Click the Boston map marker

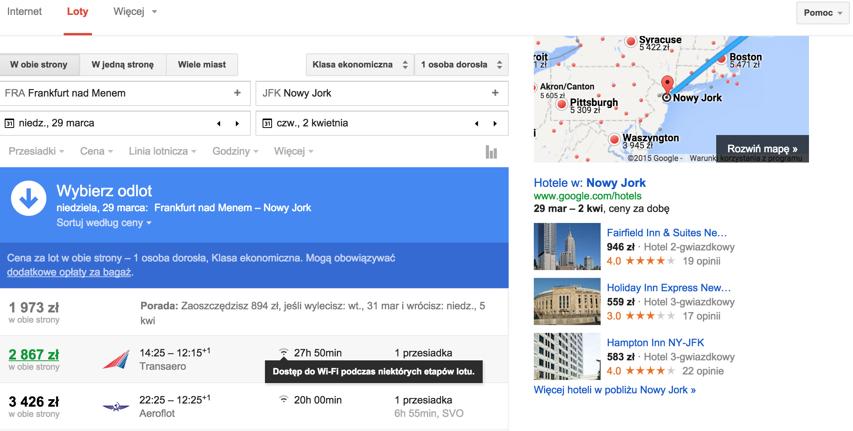tap(721, 59)
